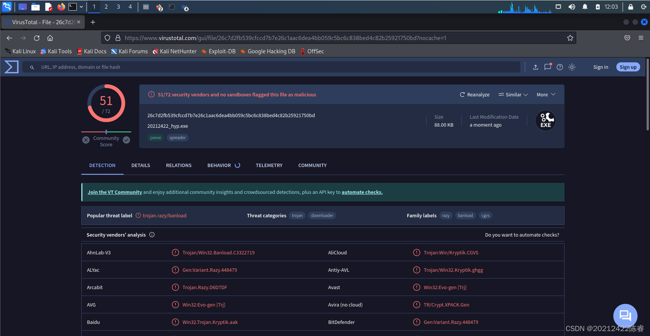Click the upload file icon
Image resolution: width=650 pixels, height=336 pixels.
[x=535, y=67]
